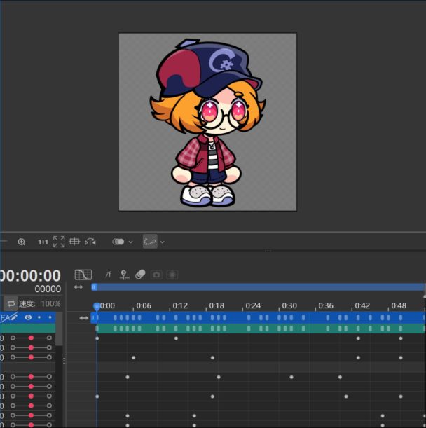Toggle the loop playback button beside speed
The image size is (426, 428).
tap(11, 304)
